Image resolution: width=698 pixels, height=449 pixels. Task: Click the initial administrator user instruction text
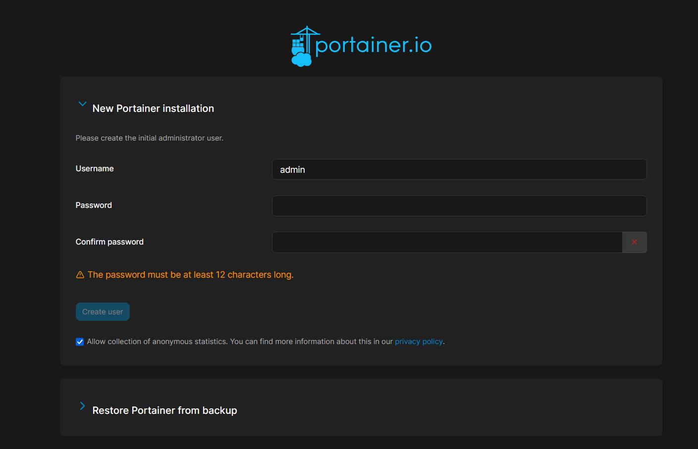click(150, 138)
